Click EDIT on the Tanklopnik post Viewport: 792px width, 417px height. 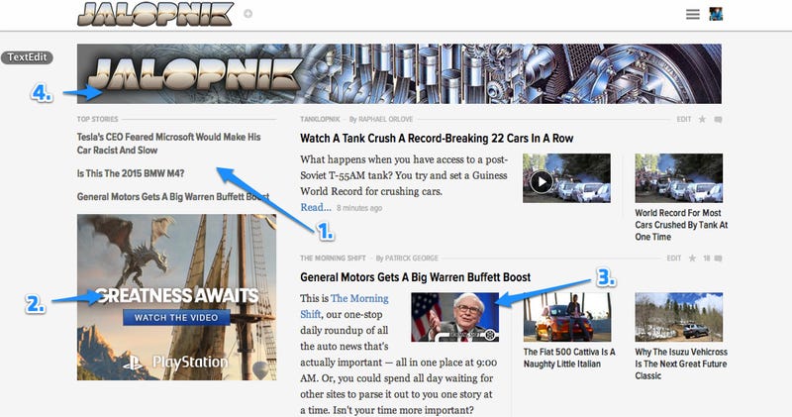tap(684, 119)
